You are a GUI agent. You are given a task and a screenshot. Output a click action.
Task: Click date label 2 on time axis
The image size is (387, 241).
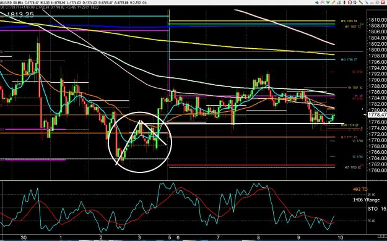101,237
